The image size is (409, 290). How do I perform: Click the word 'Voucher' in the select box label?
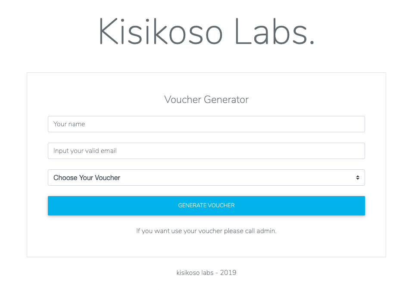pos(107,178)
